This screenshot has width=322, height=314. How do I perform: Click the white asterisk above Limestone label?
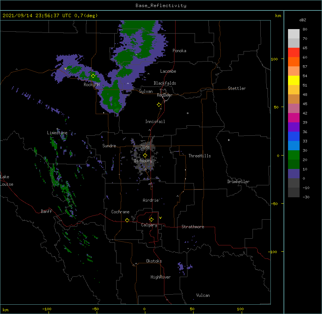[x=58, y=129]
